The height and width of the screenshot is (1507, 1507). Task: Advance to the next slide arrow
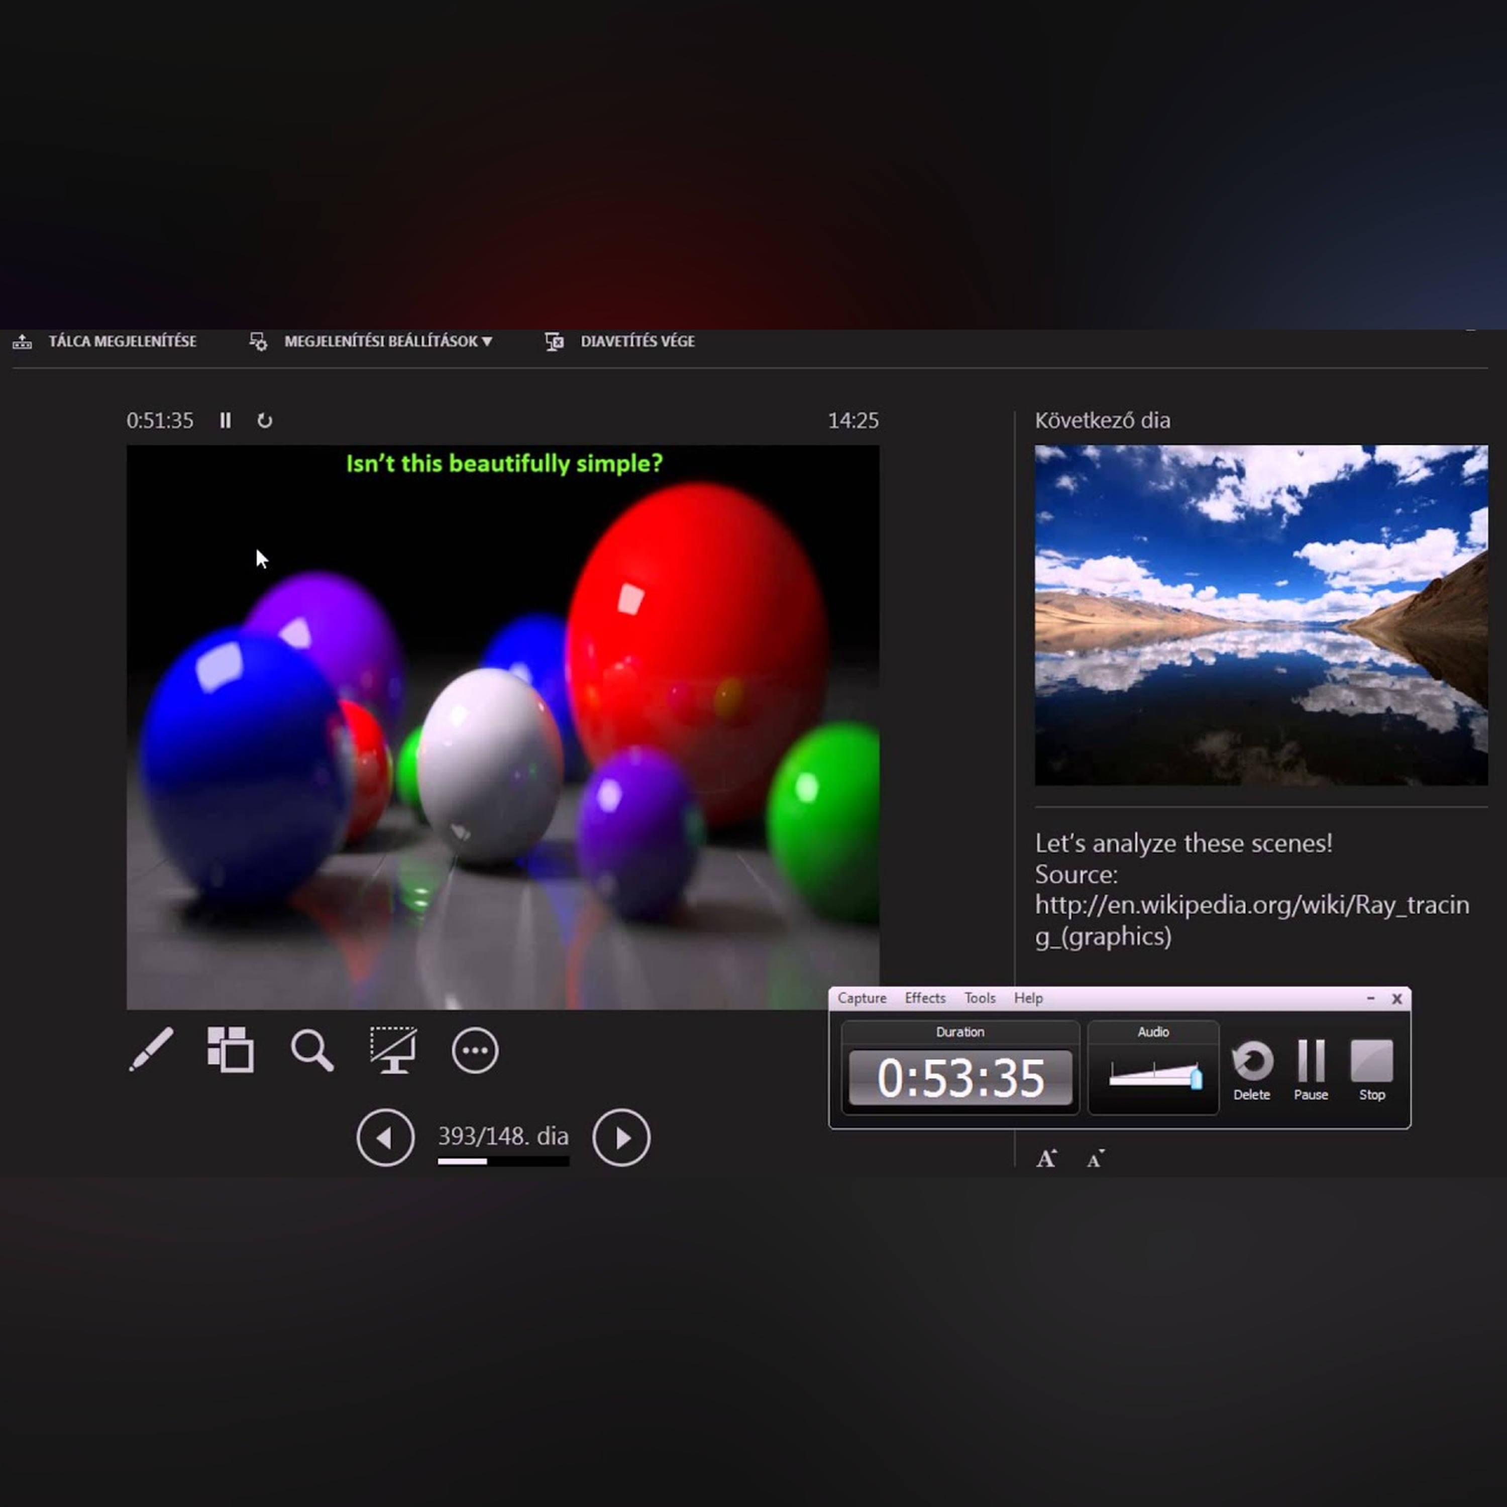tap(621, 1137)
